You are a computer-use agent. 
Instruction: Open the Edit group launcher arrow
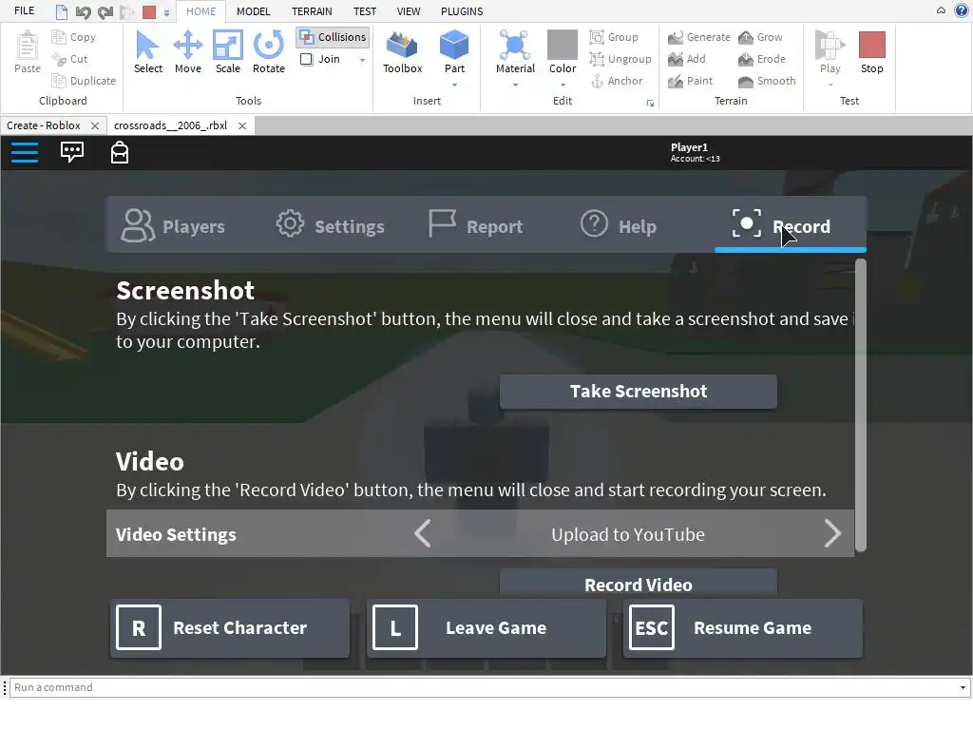click(x=650, y=103)
